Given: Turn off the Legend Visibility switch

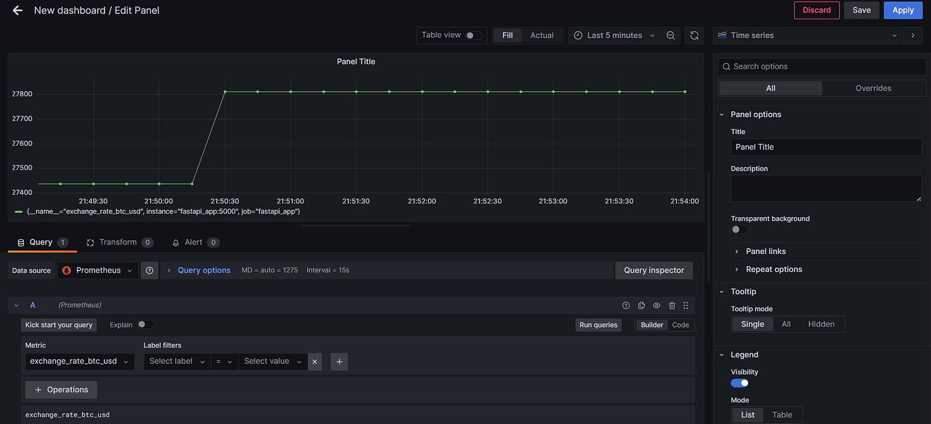Looking at the screenshot, I should click(x=739, y=383).
